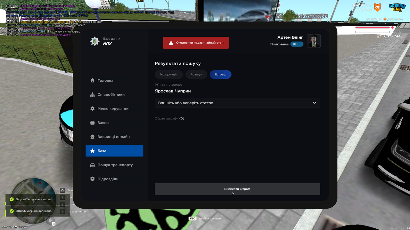This screenshot has width=410, height=230.
Task: Click the gear icon beside Меню керування
Action: [x=93, y=109]
